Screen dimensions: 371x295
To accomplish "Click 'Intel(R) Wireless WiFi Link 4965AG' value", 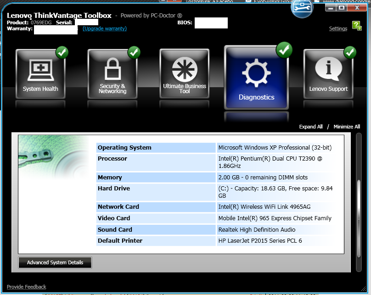I will click(x=264, y=206).
